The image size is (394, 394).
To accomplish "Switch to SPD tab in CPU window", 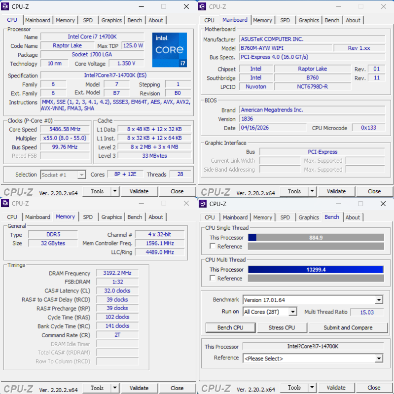I will [88, 20].
